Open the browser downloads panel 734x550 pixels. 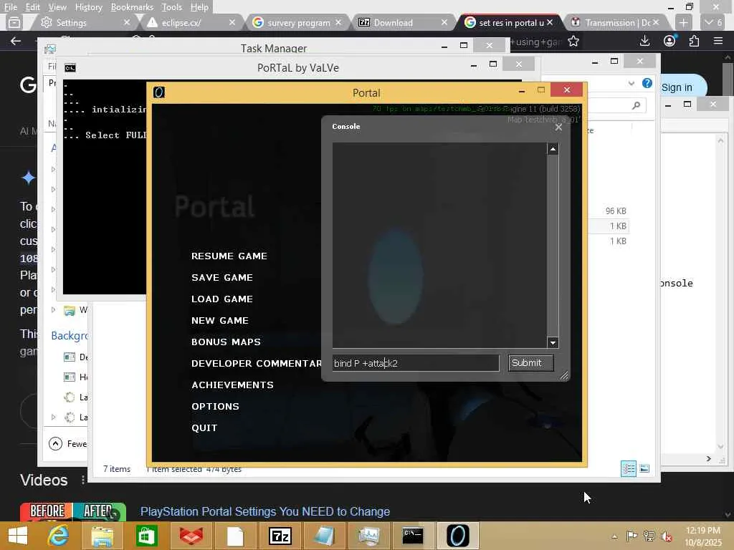coord(644,41)
